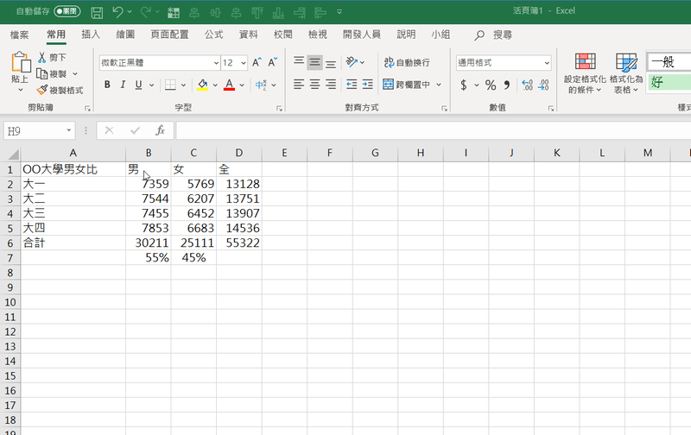This screenshot has height=435, width=691.
Task: Apply the red font color
Action: [229, 85]
